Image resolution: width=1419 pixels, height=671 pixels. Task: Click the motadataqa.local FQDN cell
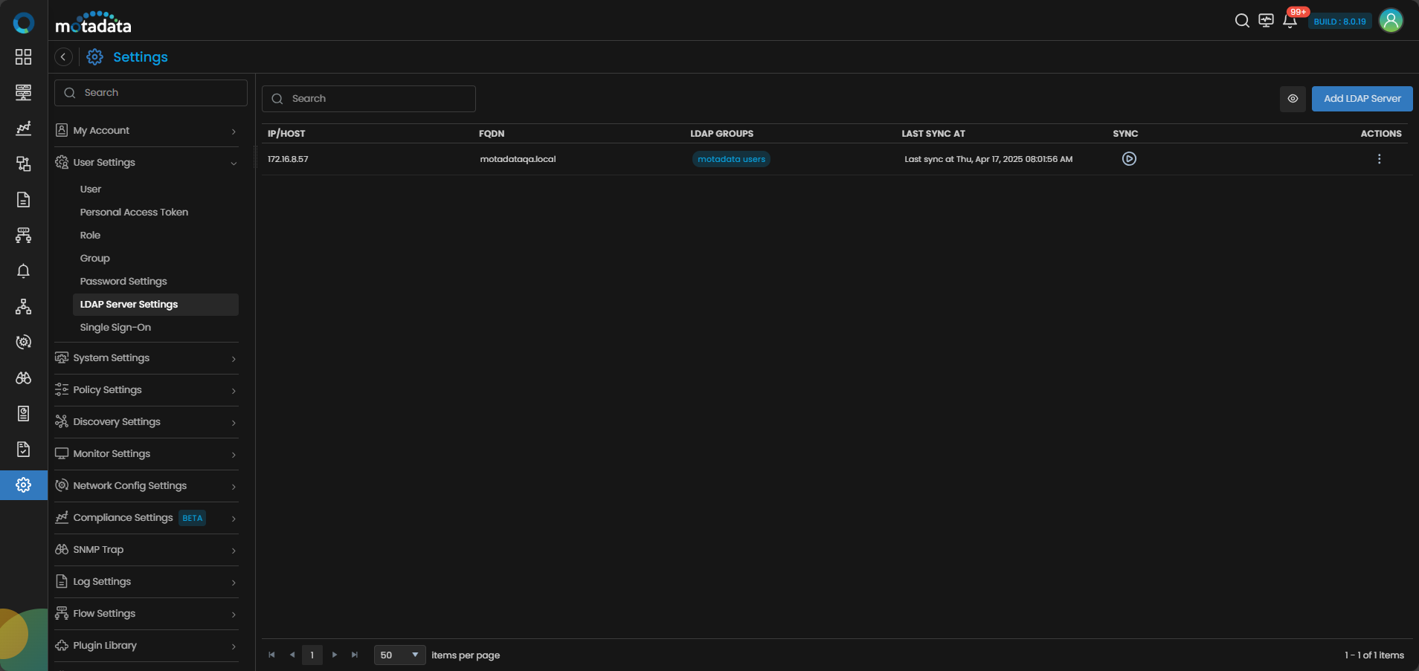click(x=518, y=159)
